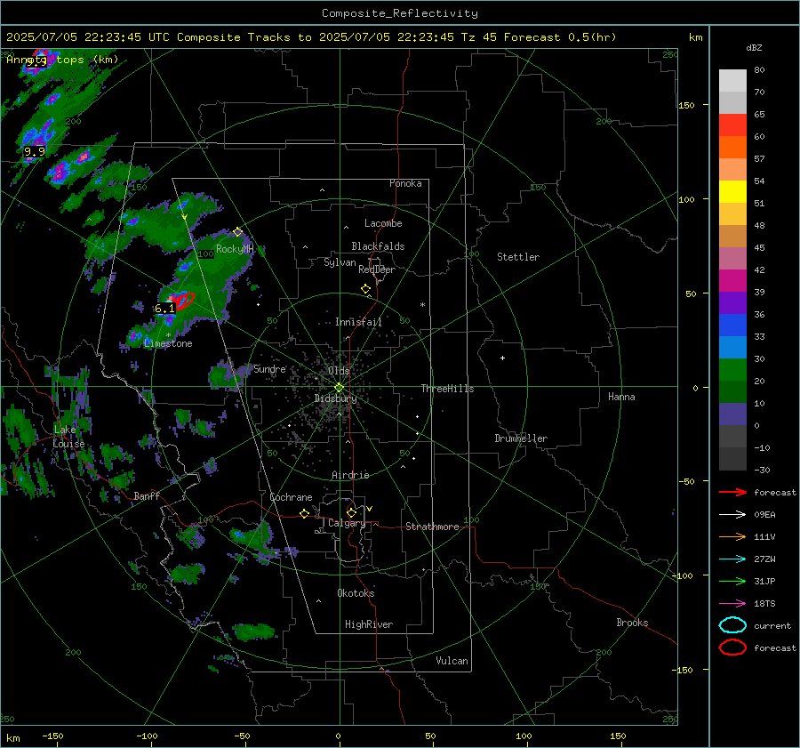Click the cyan 27ZW arrow in the legend
This screenshot has height=748, width=800.
pos(732,559)
